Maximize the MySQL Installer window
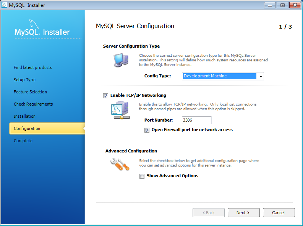The image size is (303, 226). pyautogui.click(x=282, y=5)
